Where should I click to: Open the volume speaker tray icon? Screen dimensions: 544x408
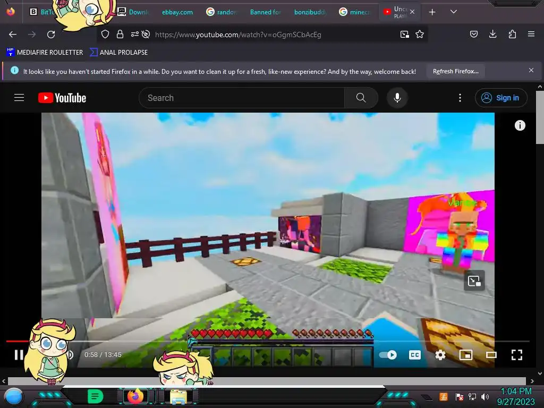tap(485, 396)
